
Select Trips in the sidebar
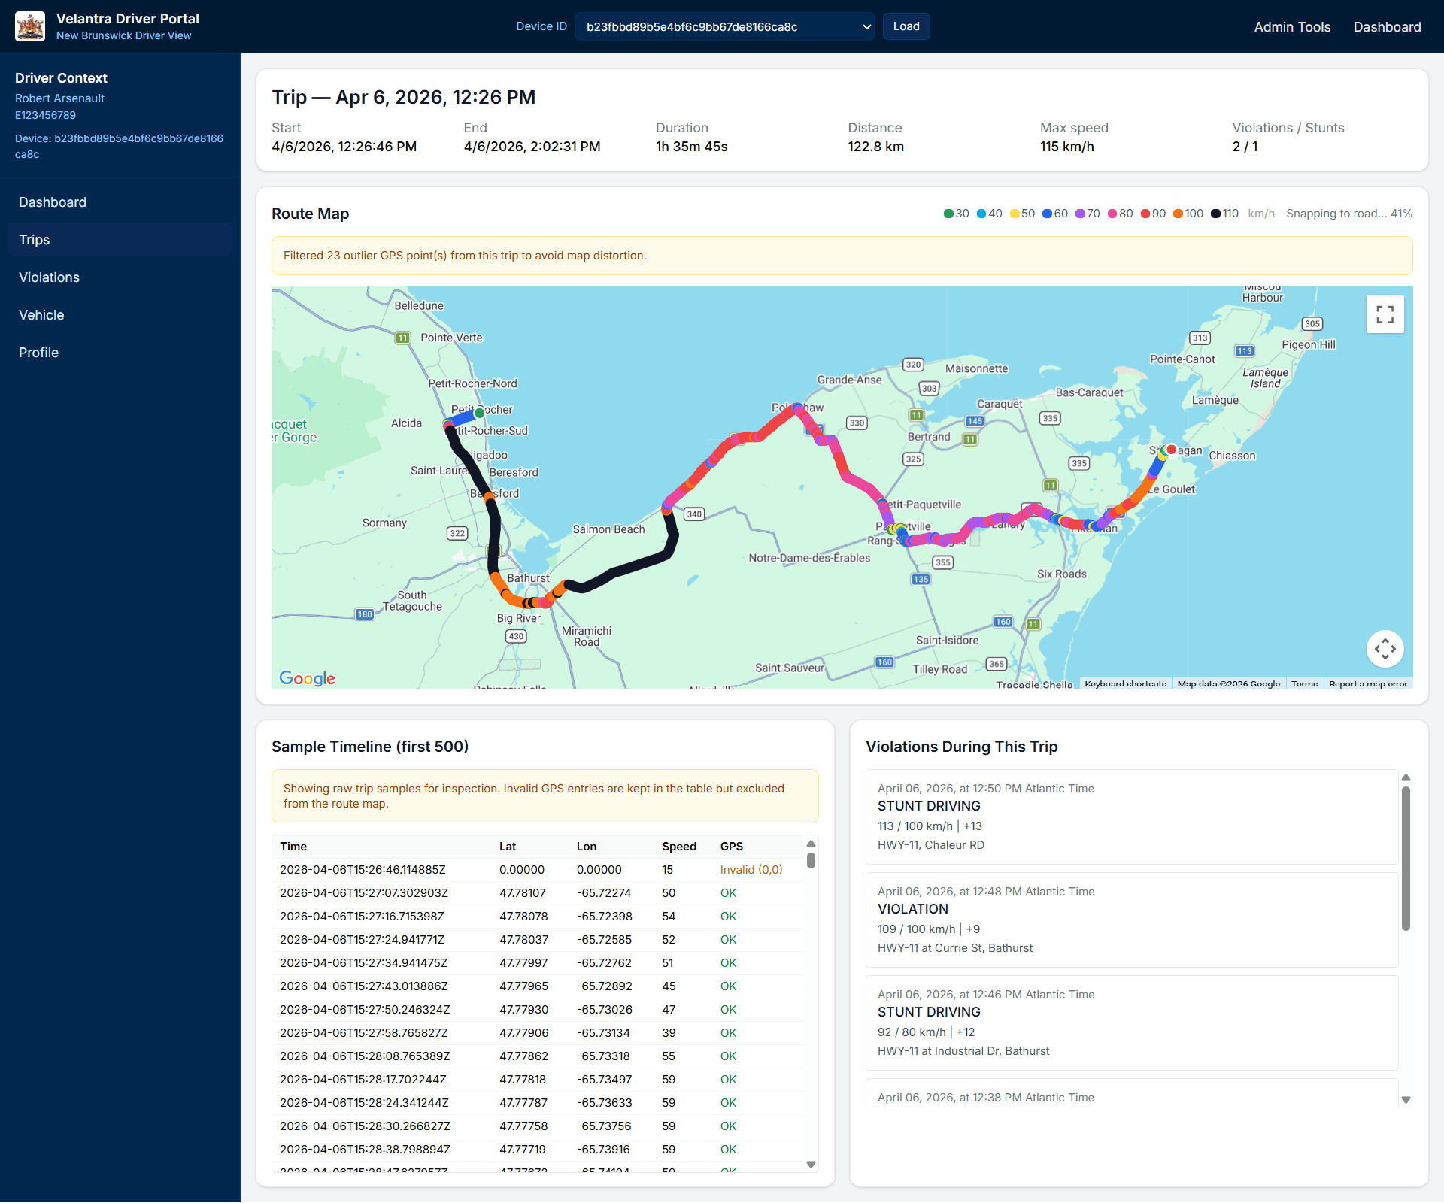[120, 240]
